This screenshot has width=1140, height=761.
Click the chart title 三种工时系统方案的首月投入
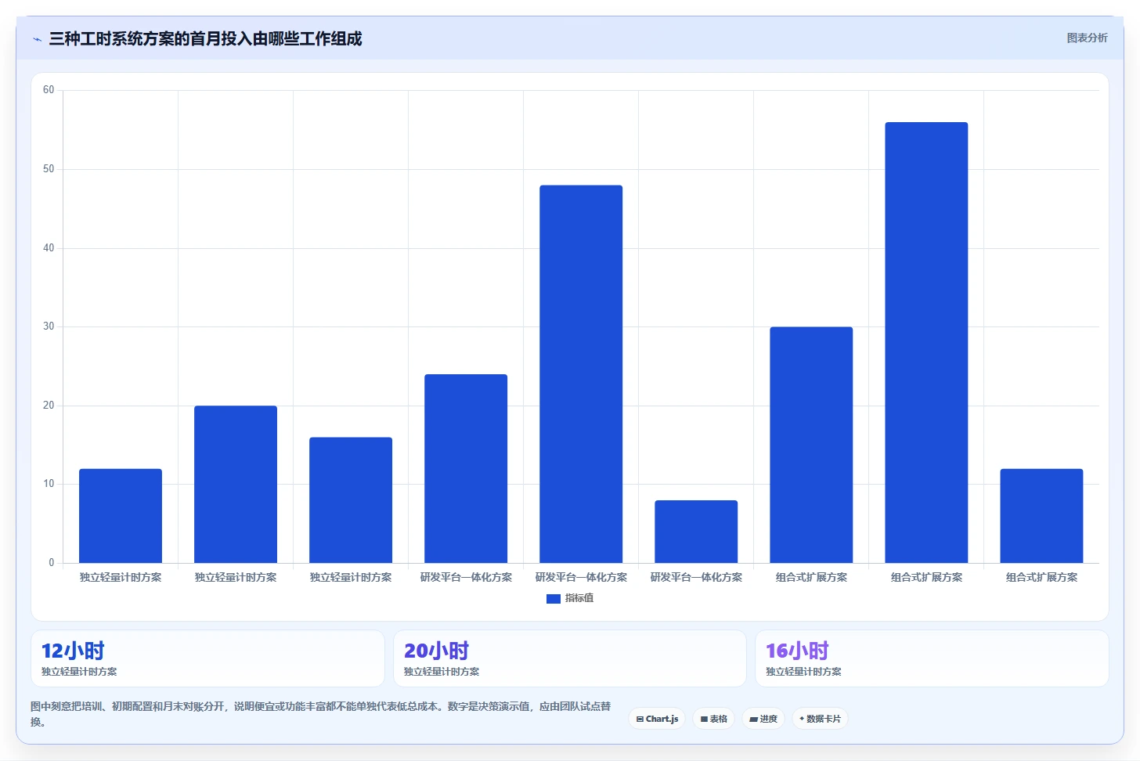[x=205, y=38]
